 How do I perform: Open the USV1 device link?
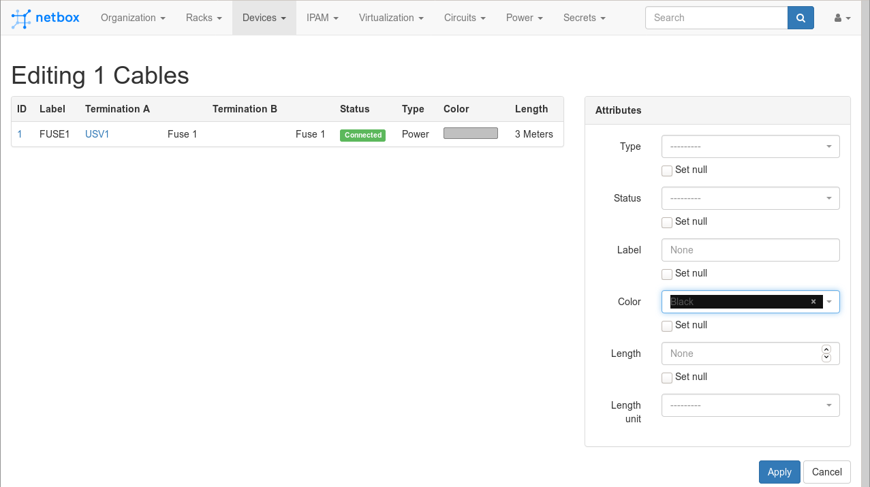pyautogui.click(x=97, y=134)
